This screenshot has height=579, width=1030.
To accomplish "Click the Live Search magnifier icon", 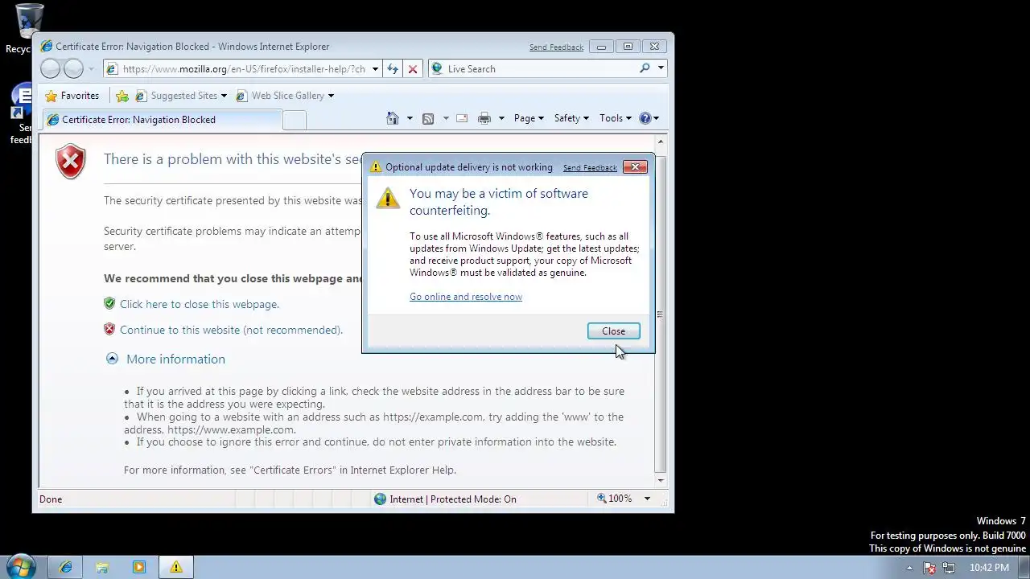I will pyautogui.click(x=645, y=68).
